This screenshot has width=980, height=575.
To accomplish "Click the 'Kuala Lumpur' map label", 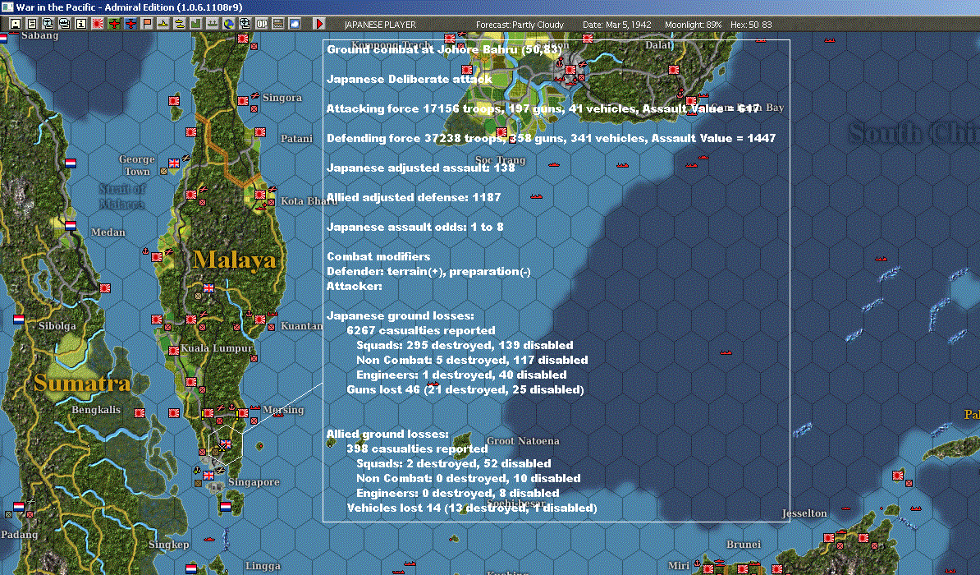I will (217, 348).
